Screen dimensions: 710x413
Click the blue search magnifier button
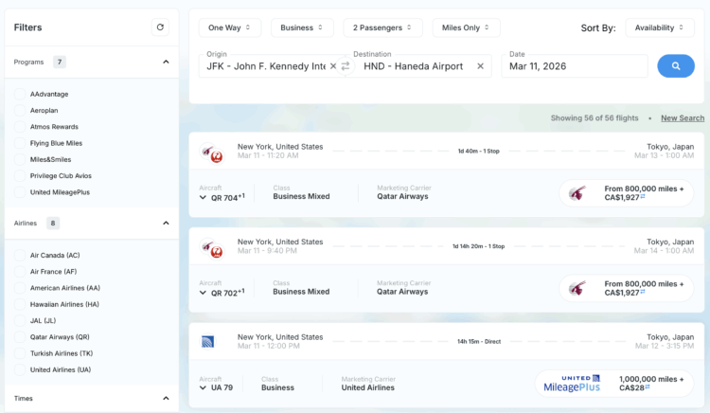676,66
